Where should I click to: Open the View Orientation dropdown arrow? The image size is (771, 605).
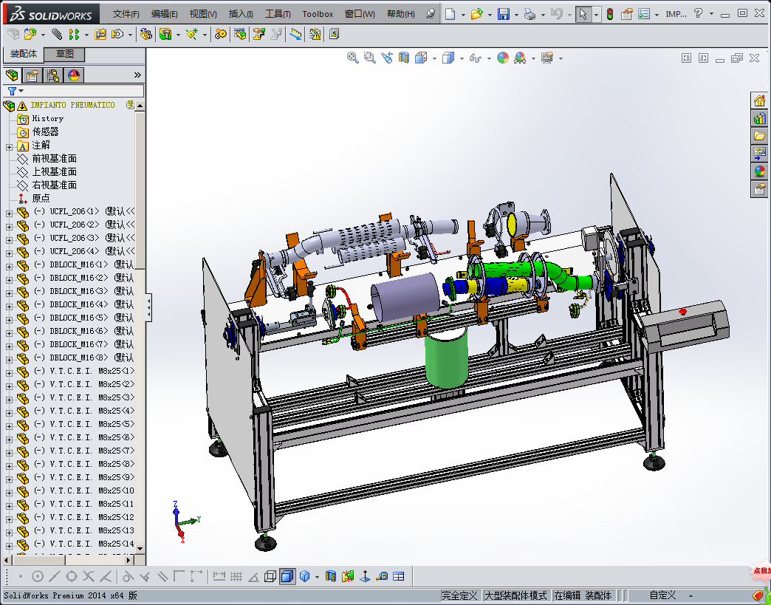(435, 58)
